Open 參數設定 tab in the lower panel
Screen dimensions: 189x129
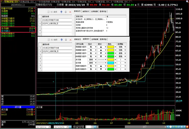pyautogui.click(x=77, y=39)
